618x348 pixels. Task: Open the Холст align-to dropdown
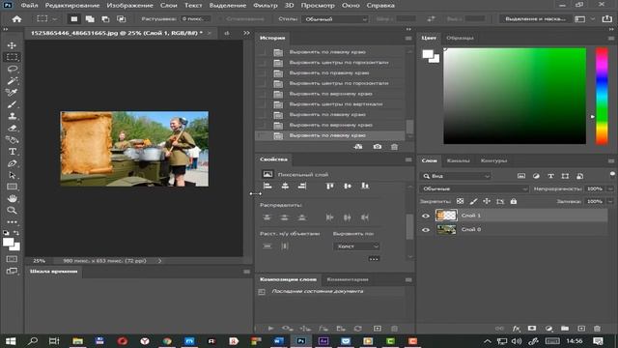coord(356,246)
